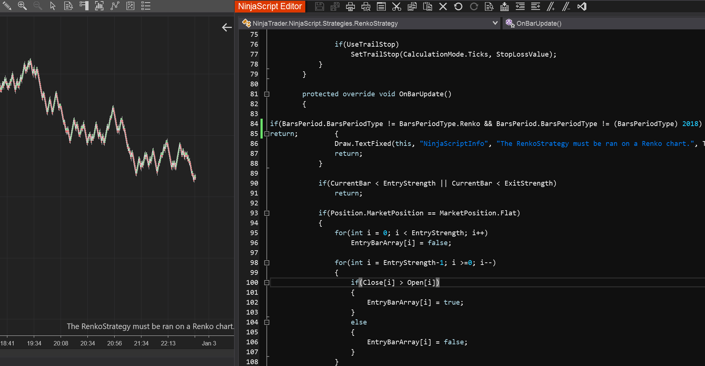The width and height of the screenshot is (705, 366).
Task: Select the chart drawing tools pencil icon
Action: [7, 6]
